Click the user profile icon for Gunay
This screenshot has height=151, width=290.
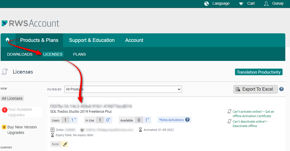coord(266,4)
